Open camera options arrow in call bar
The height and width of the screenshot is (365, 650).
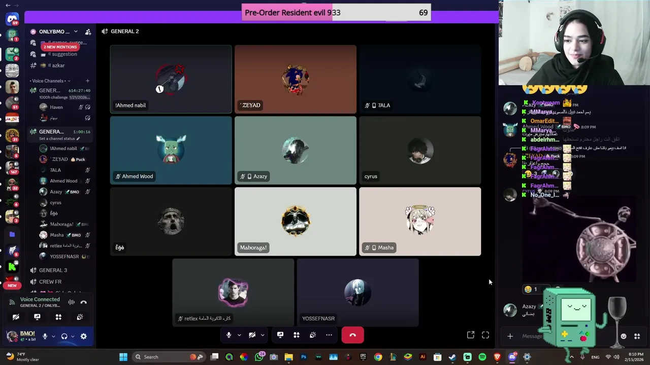(x=263, y=335)
